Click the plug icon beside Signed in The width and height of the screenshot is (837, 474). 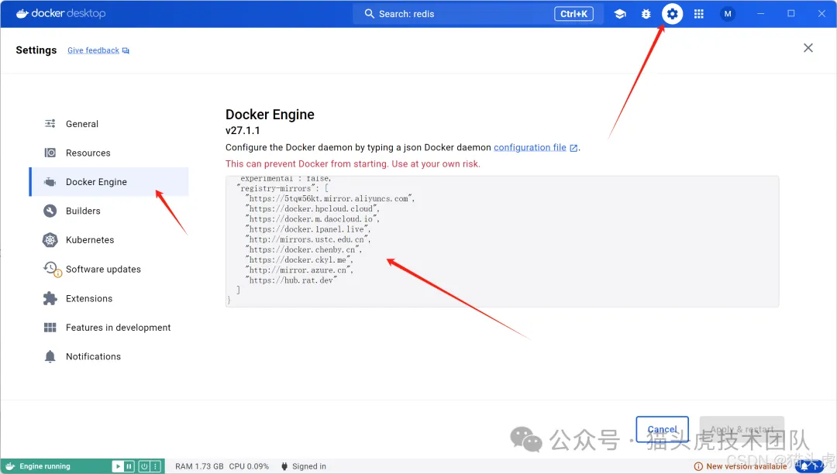click(284, 466)
